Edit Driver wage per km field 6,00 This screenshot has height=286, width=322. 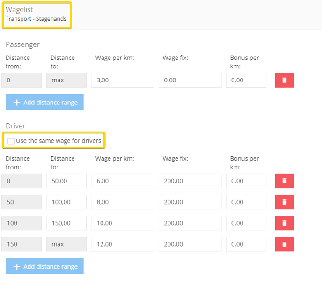click(123, 181)
